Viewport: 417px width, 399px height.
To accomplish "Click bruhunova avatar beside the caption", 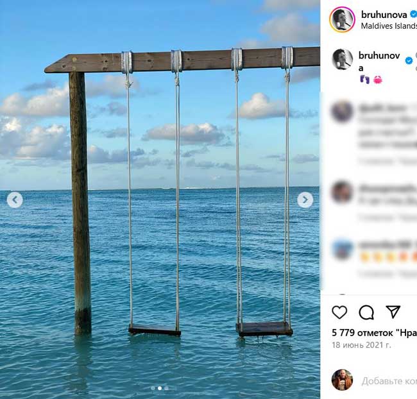I will (342, 59).
